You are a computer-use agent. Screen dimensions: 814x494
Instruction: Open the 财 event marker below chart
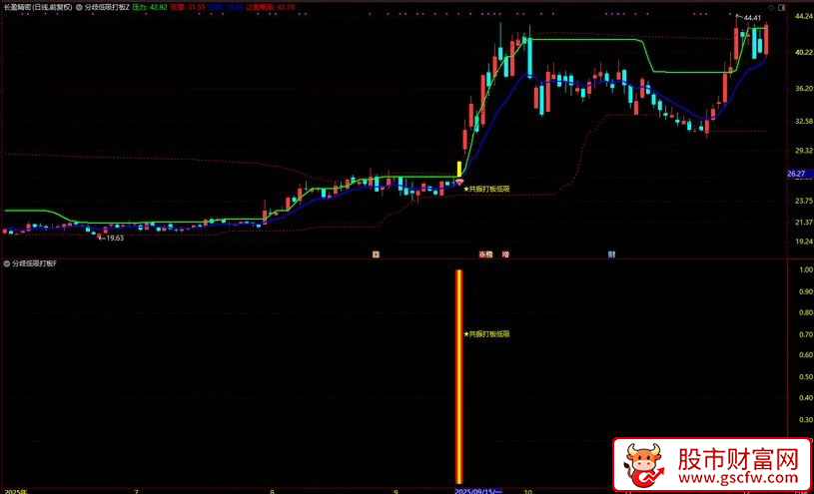pos(611,254)
